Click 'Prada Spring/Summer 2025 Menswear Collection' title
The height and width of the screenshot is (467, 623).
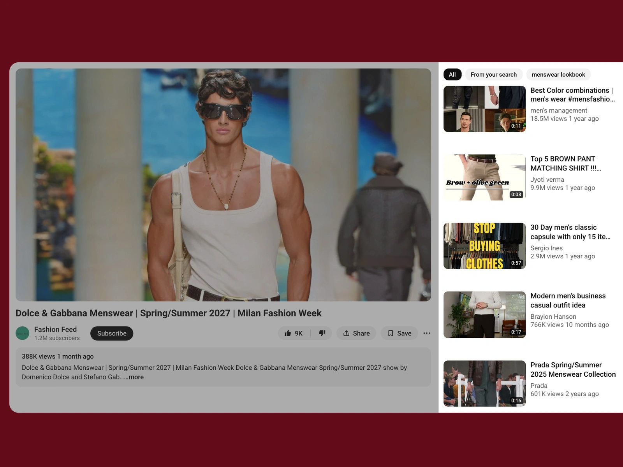click(x=573, y=369)
